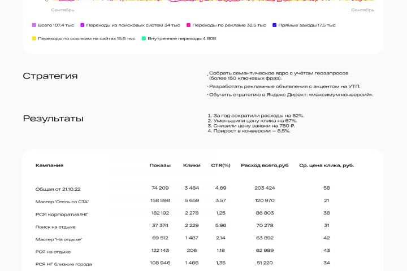Open the 'РСЯ НГ близкие города' campaign

point(63,264)
